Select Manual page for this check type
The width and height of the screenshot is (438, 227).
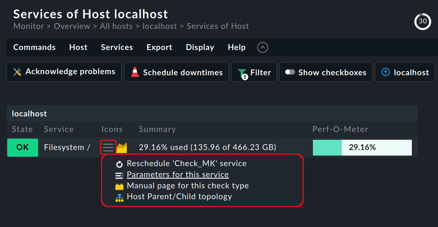click(188, 186)
